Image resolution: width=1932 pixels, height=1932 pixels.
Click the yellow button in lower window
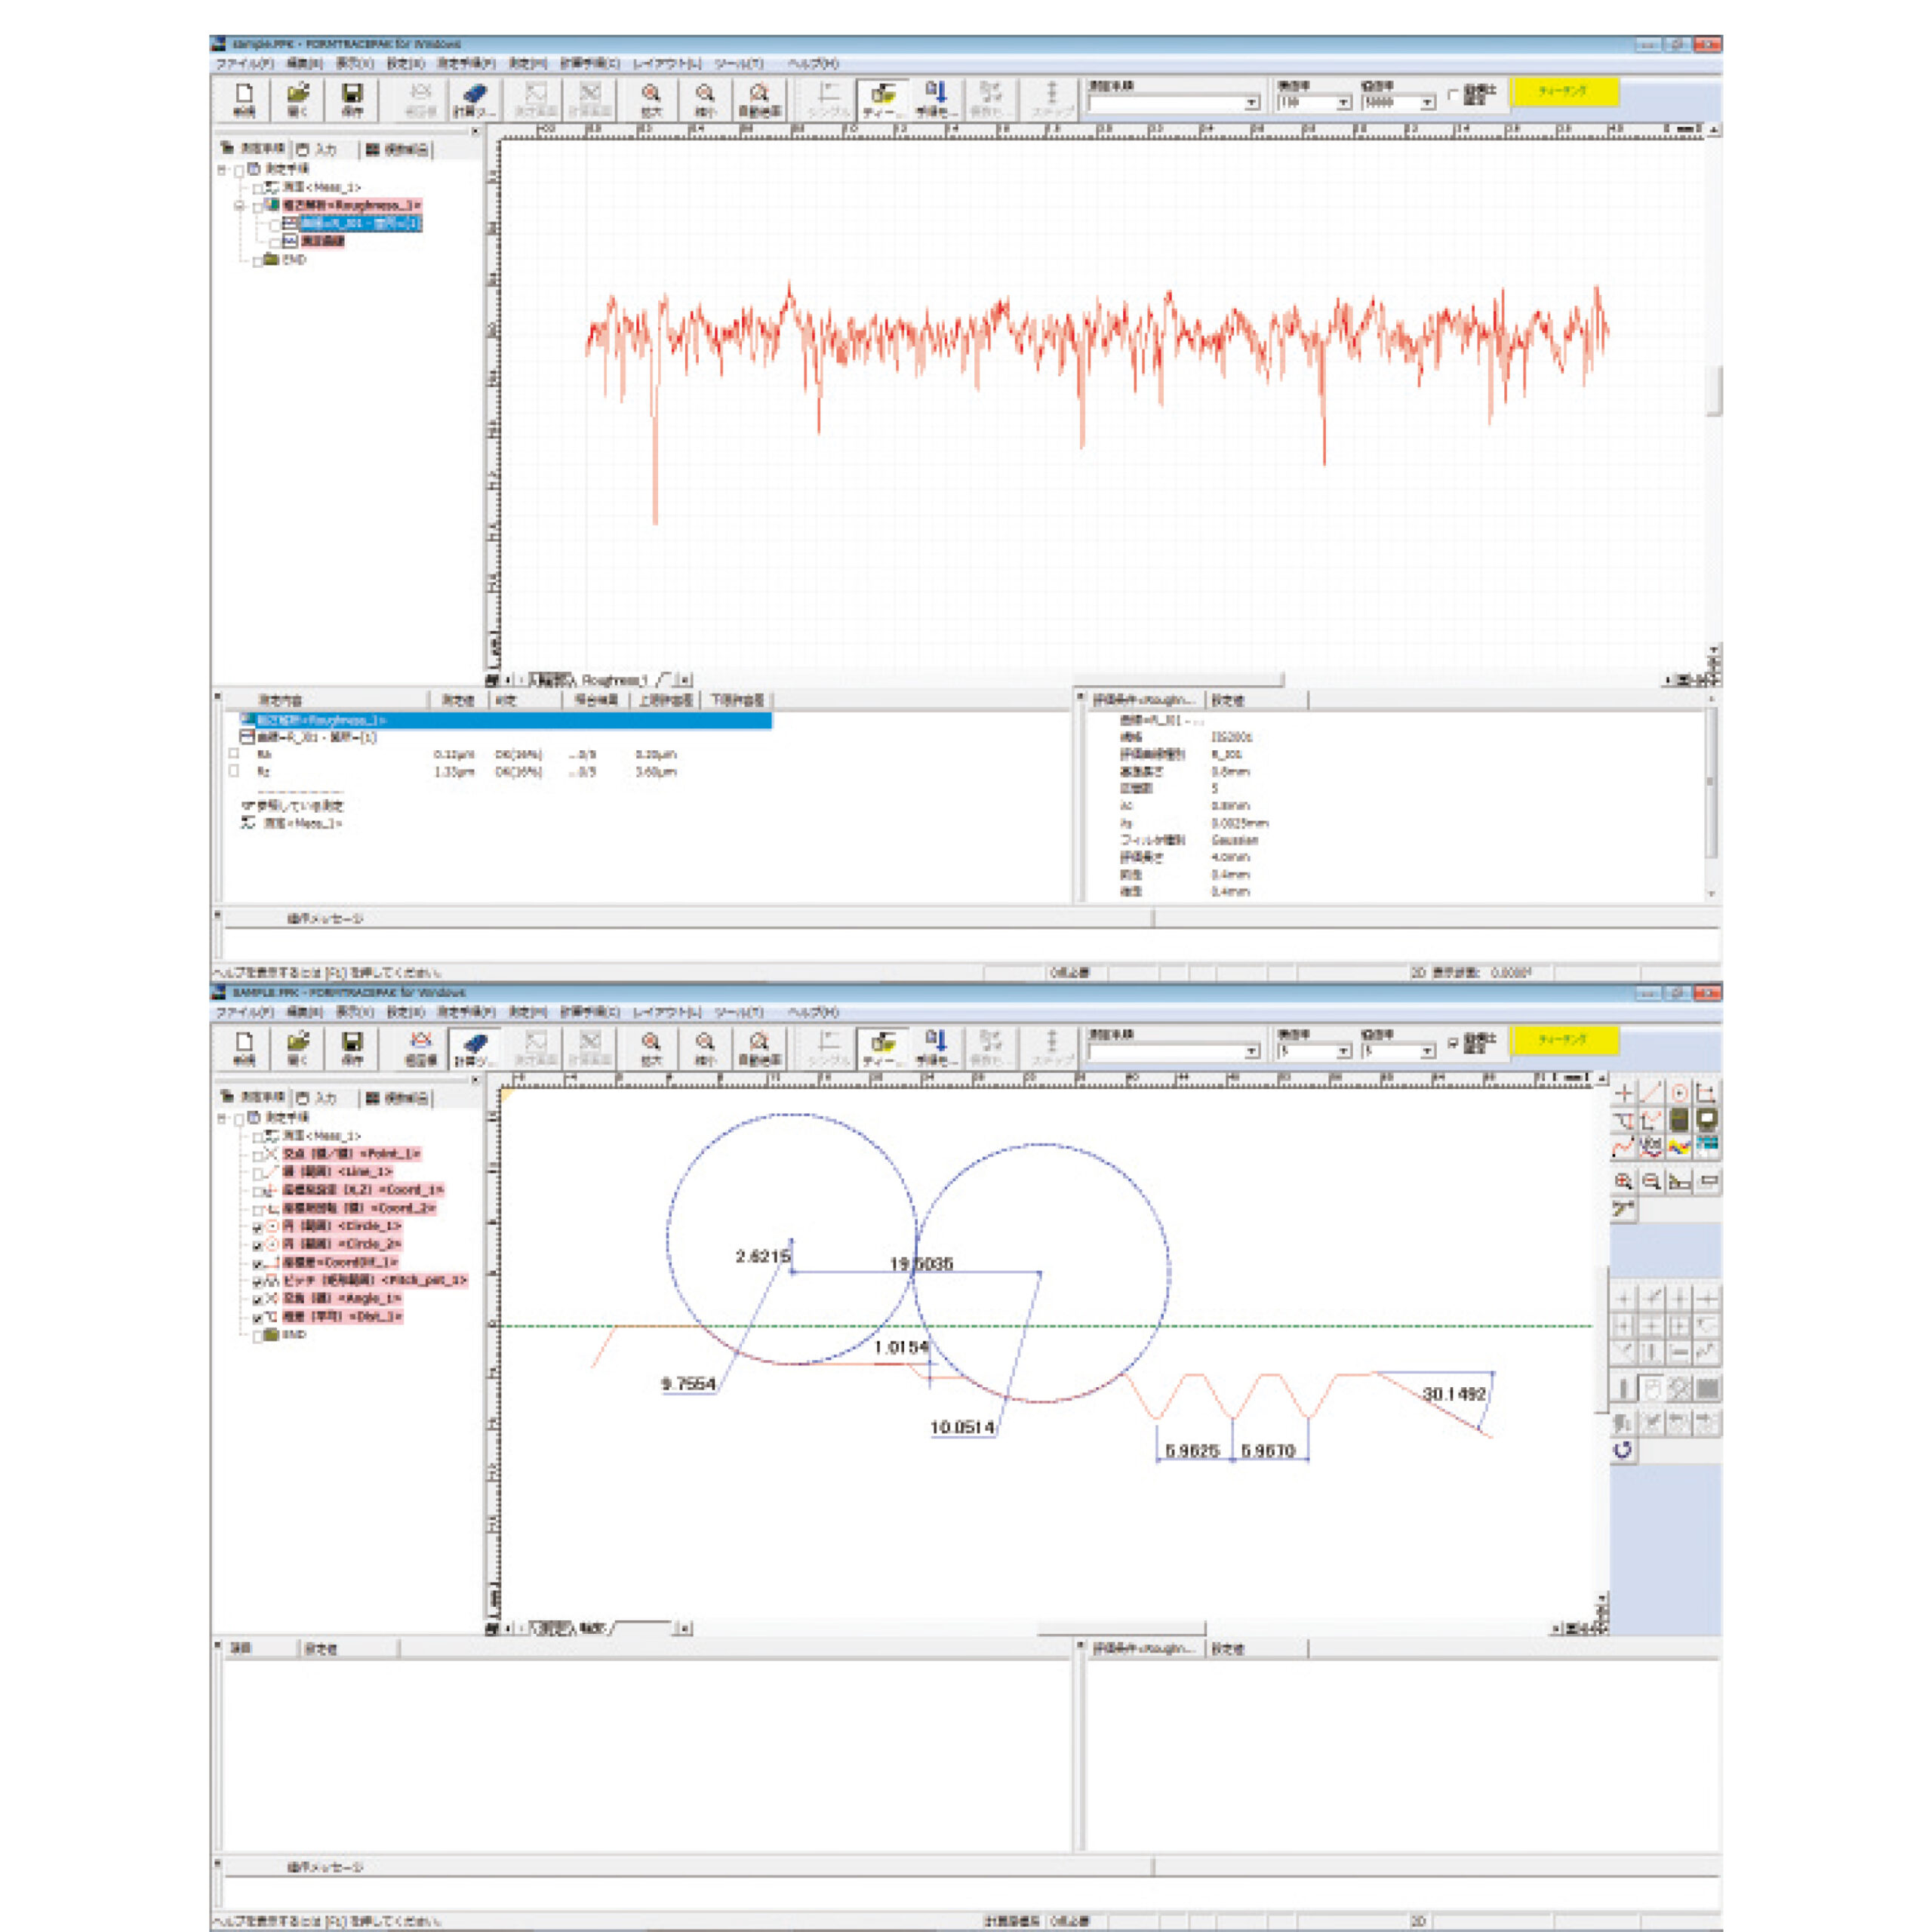pyautogui.click(x=1563, y=1040)
